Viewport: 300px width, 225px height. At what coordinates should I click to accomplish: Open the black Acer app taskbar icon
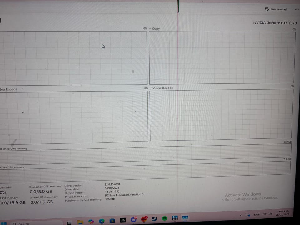click(123, 220)
